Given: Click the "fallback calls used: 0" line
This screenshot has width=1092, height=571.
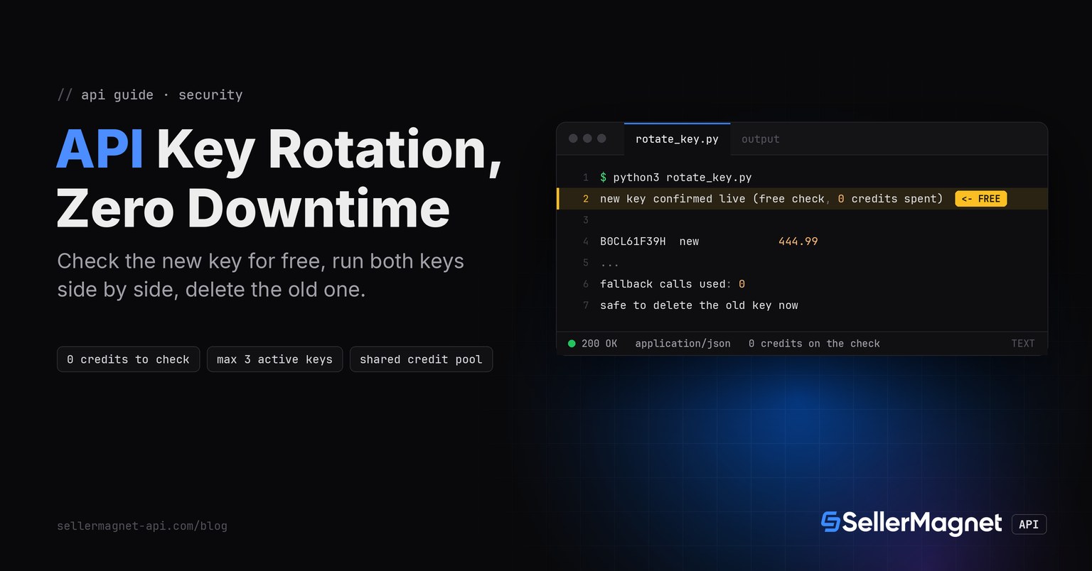Looking at the screenshot, I should point(673,284).
